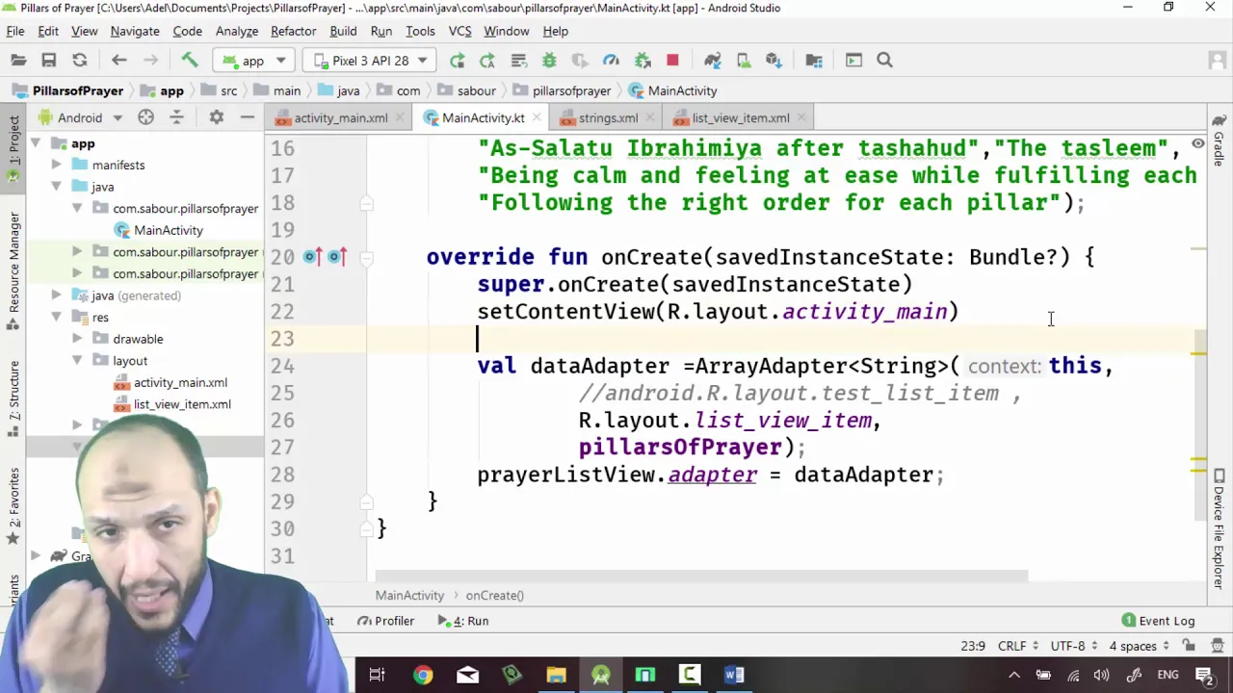Click the Sync/refresh toolbar icon
Viewport: 1233px width, 693px height.
(80, 61)
